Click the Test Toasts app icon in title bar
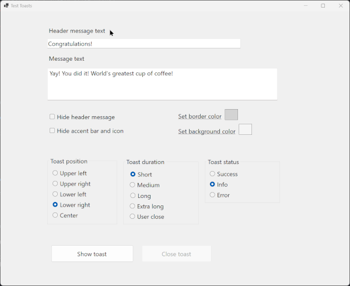350x286 pixels. click(x=6, y=6)
